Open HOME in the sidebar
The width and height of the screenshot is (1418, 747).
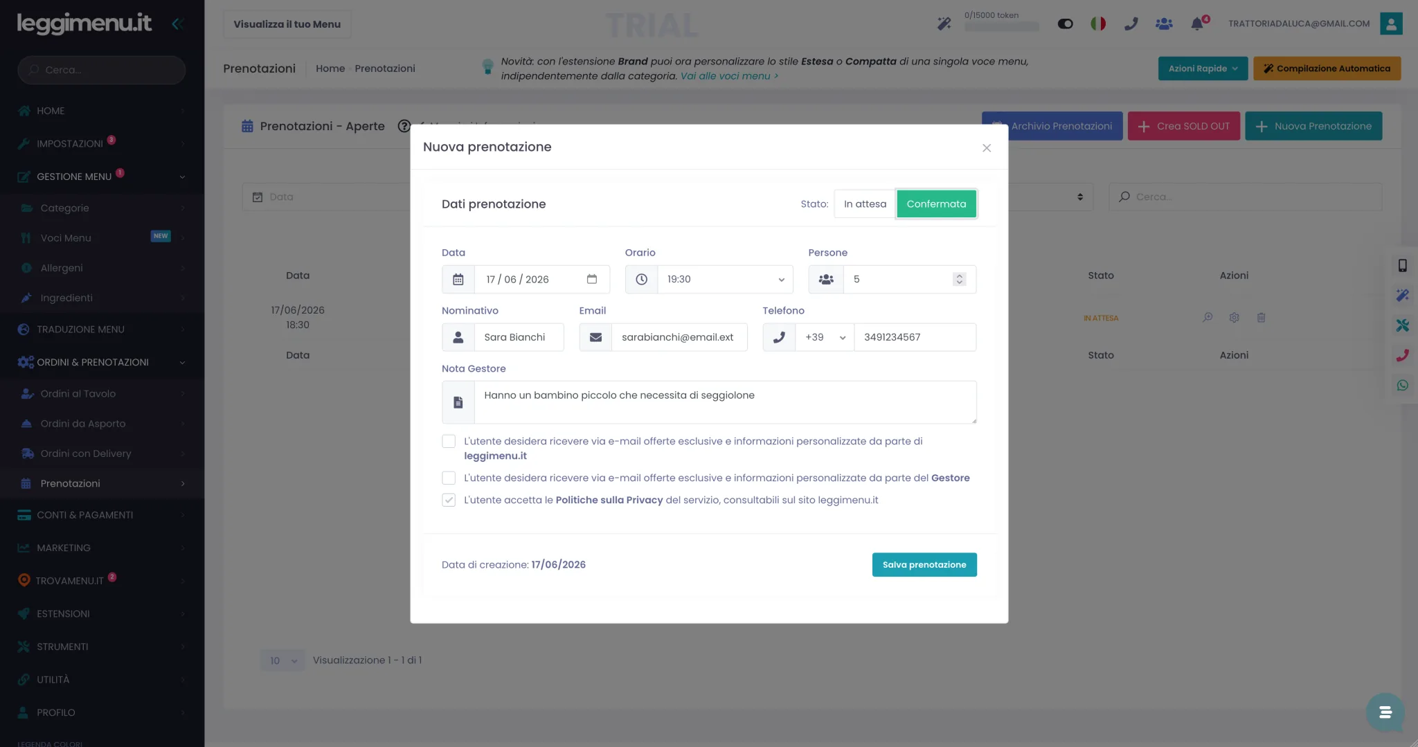[x=102, y=111]
